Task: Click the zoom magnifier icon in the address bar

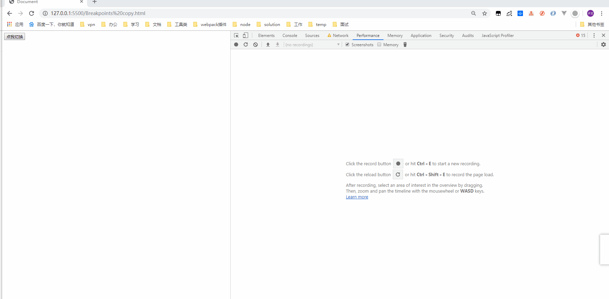Action: pos(474,13)
